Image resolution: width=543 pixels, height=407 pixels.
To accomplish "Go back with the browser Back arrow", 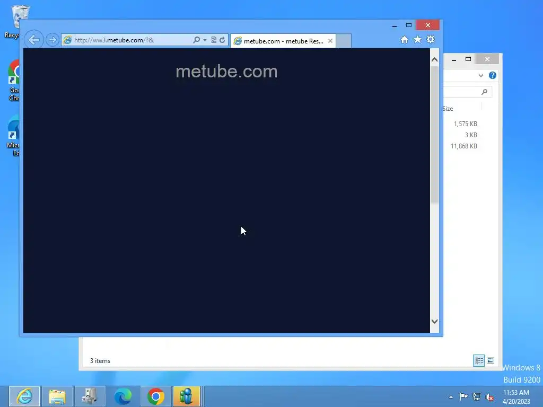I will [34, 40].
